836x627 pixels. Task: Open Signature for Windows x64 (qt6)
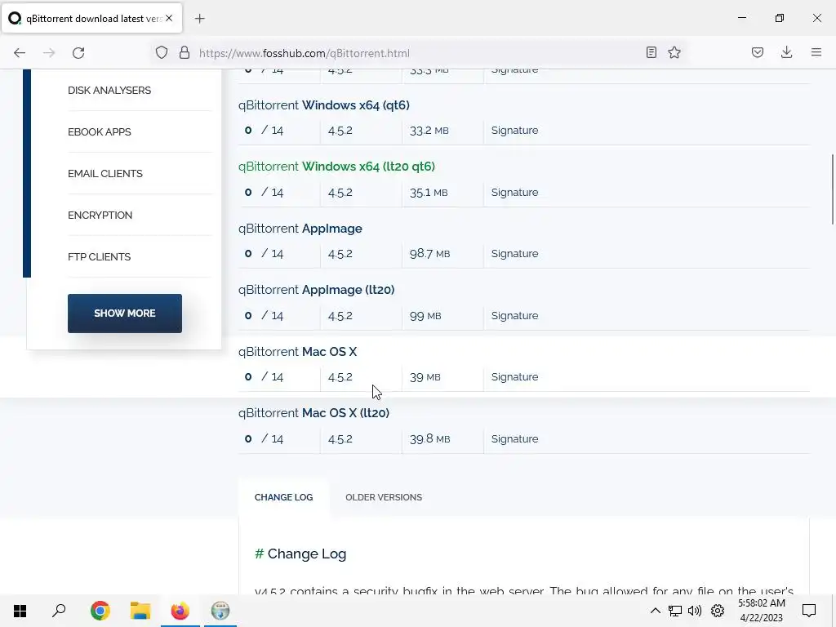point(514,130)
